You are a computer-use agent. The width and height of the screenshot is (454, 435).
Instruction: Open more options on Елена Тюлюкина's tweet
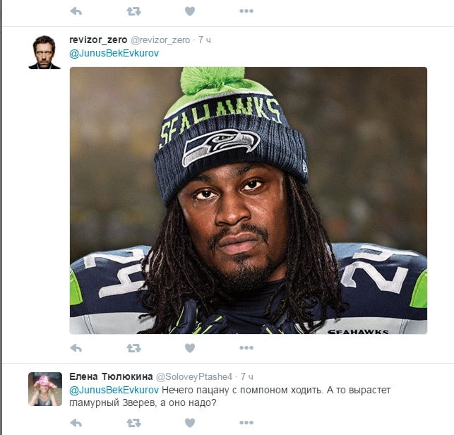246,423
